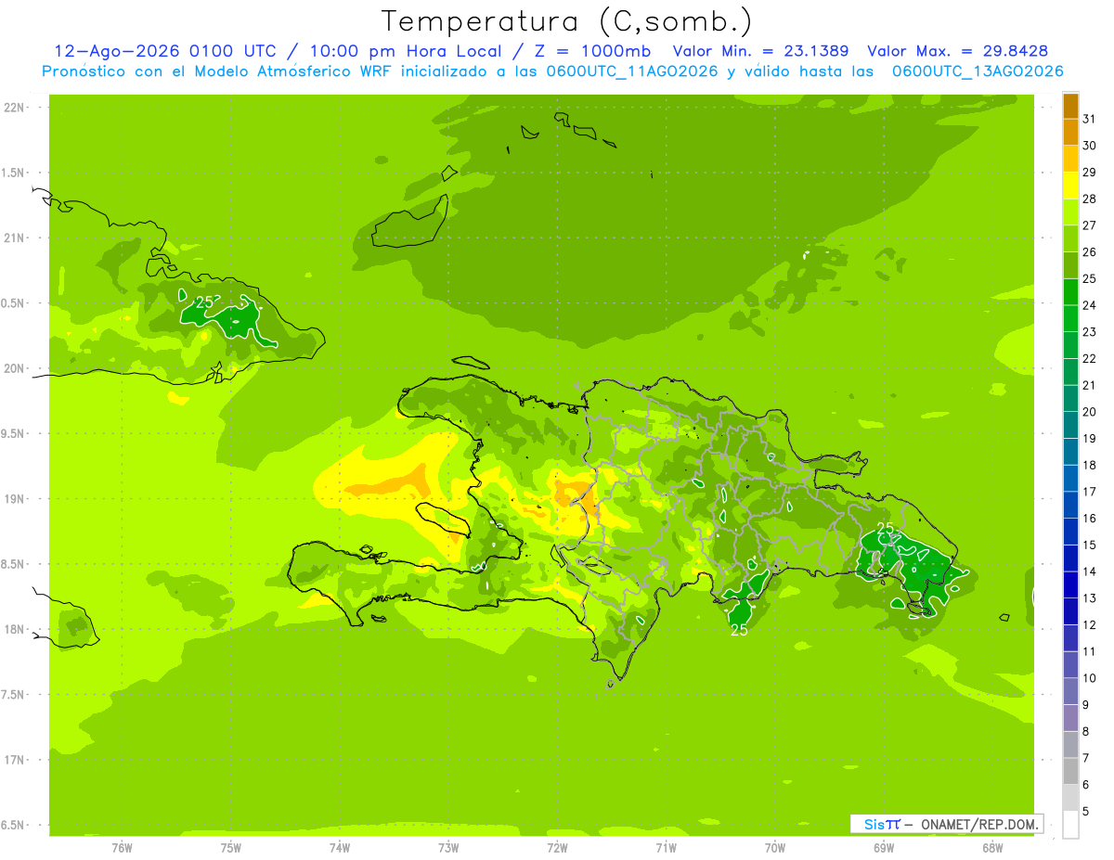1114x860 pixels.
Task: Click the "20N" latitude label
Action: (x=15, y=368)
